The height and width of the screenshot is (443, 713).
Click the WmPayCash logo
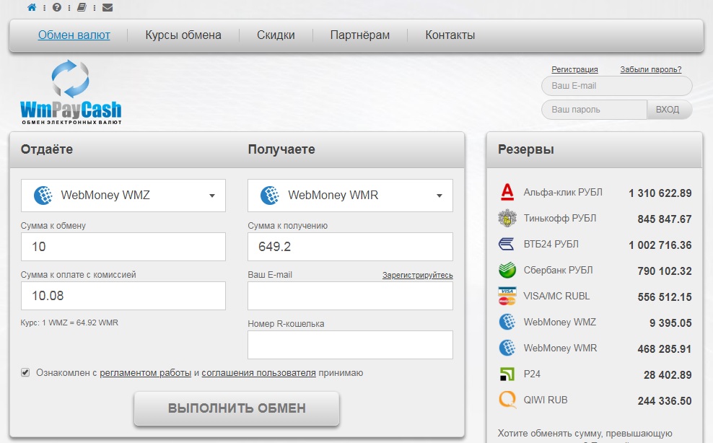click(71, 93)
